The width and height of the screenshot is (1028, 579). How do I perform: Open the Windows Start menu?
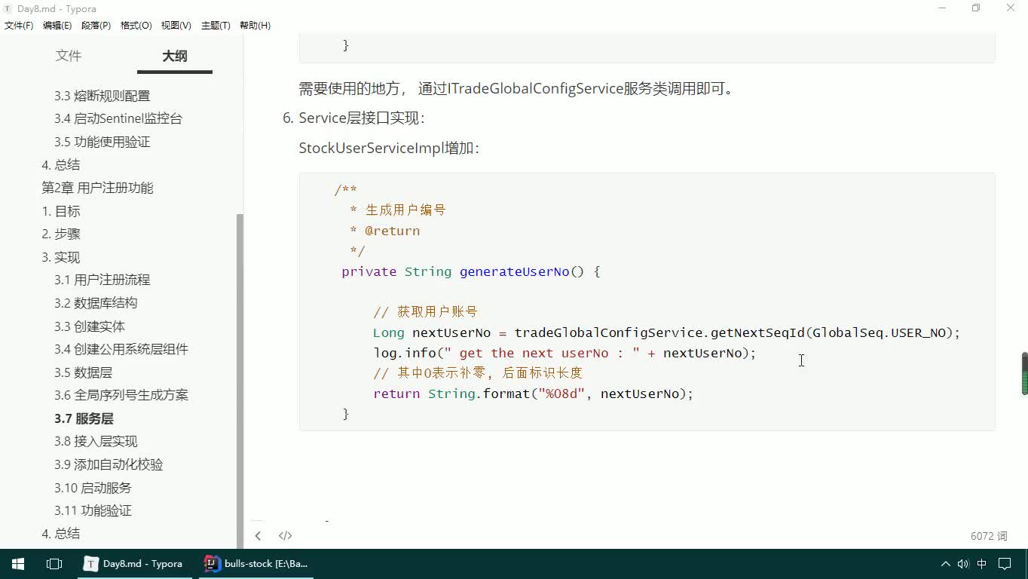pos(18,563)
